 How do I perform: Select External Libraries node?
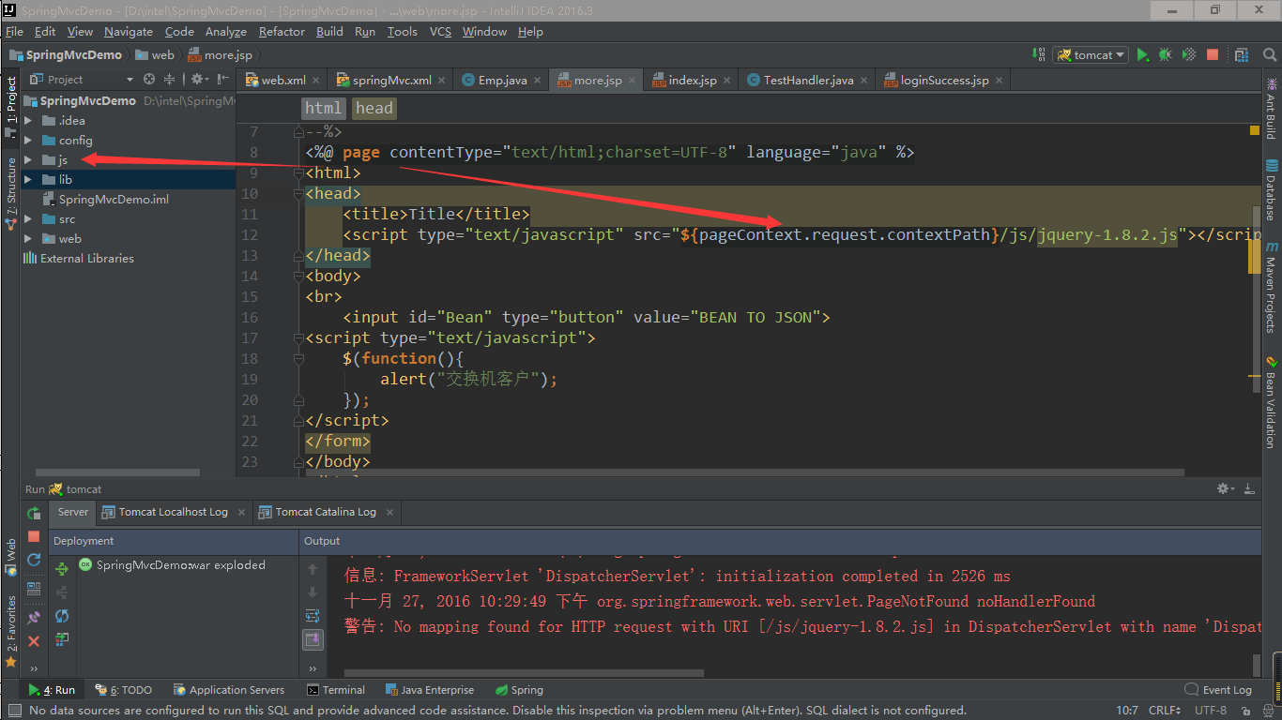tap(86, 258)
